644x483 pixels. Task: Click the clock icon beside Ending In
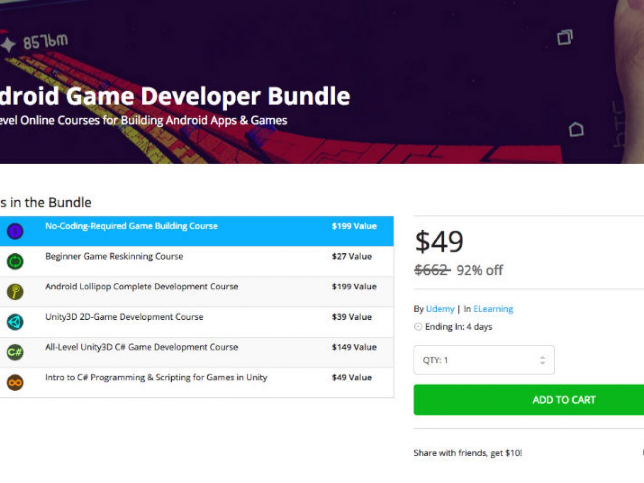coord(418,327)
